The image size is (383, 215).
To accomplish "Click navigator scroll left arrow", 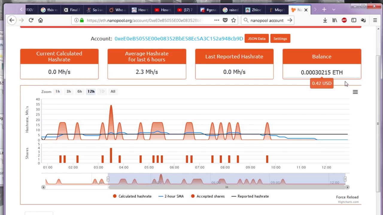I will click(x=43, y=187).
